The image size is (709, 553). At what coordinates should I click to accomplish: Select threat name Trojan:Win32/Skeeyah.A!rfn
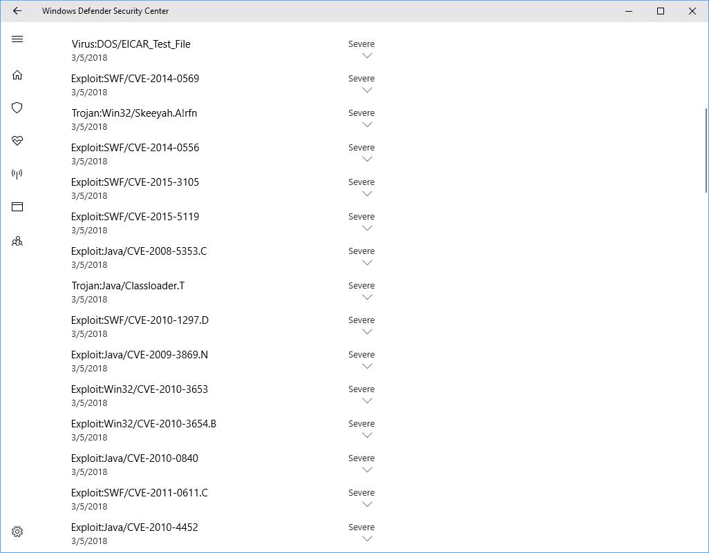click(x=134, y=113)
